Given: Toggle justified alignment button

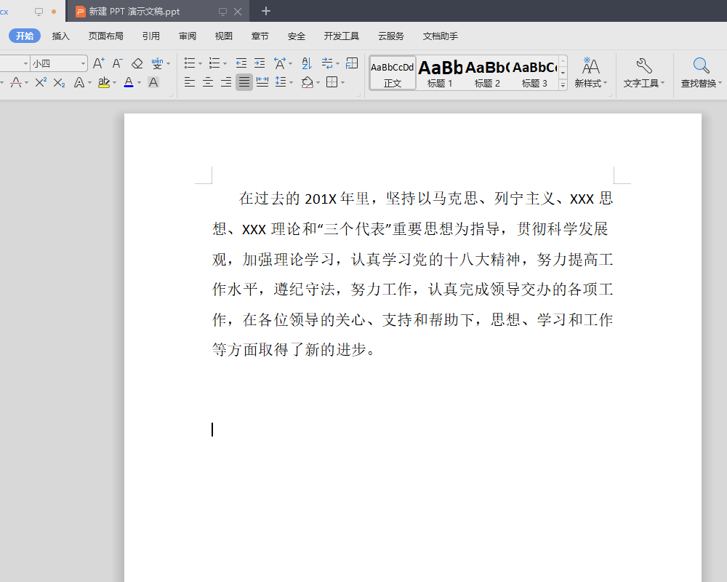Looking at the screenshot, I should 244,82.
